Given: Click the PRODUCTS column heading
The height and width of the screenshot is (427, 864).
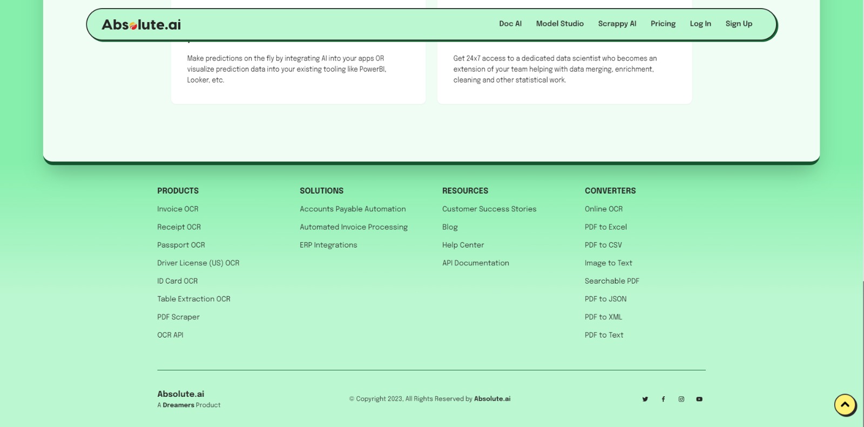Looking at the screenshot, I should pos(178,191).
